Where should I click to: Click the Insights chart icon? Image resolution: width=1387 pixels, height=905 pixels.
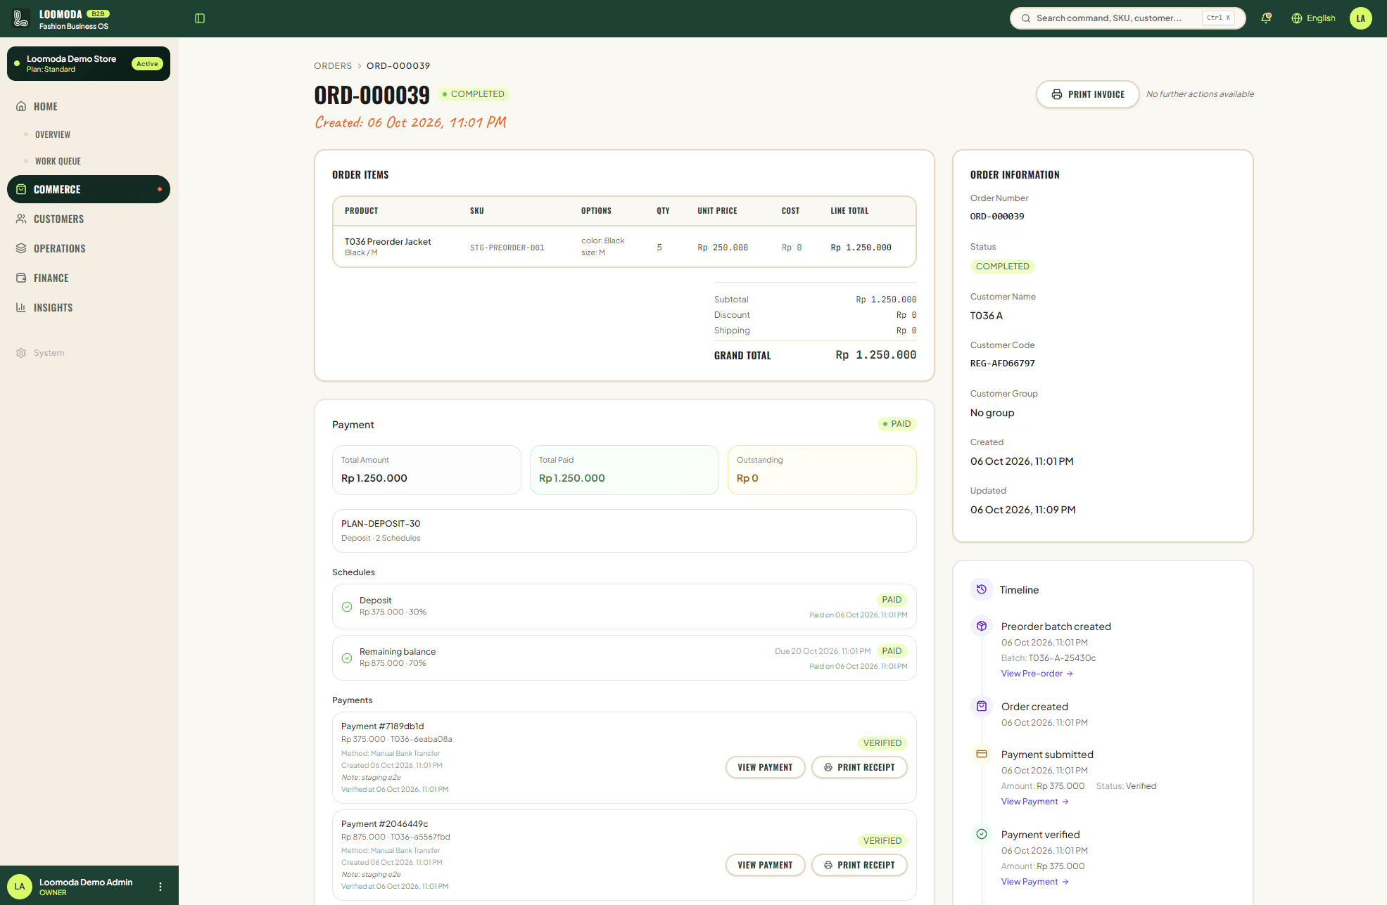click(x=21, y=307)
